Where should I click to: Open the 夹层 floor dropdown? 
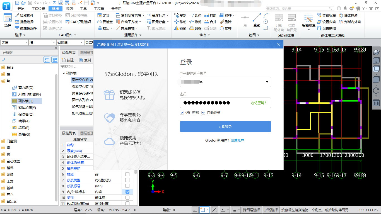point(26,42)
